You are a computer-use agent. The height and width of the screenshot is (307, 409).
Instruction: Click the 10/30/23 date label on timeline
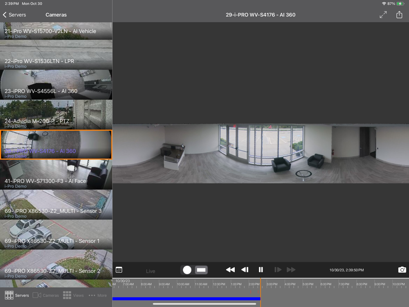[123, 281]
